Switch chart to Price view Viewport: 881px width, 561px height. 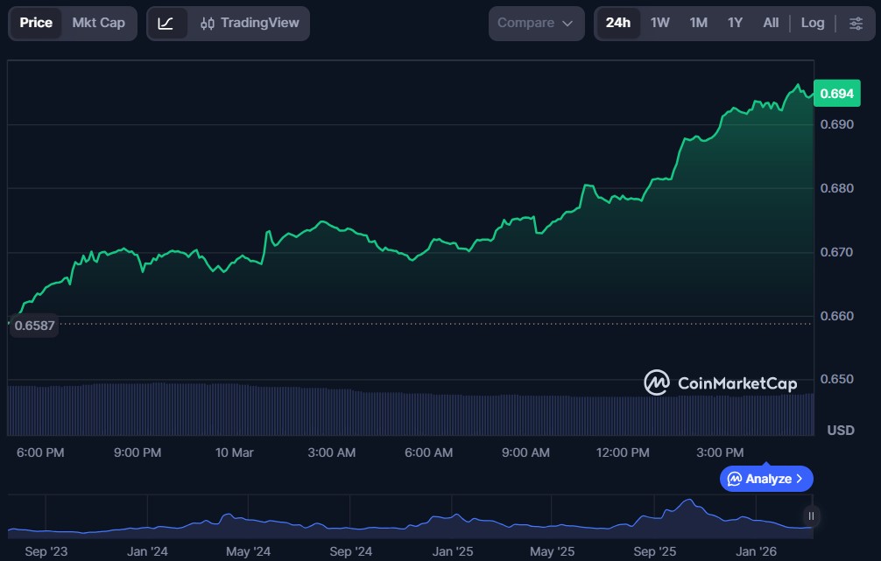[x=36, y=24]
